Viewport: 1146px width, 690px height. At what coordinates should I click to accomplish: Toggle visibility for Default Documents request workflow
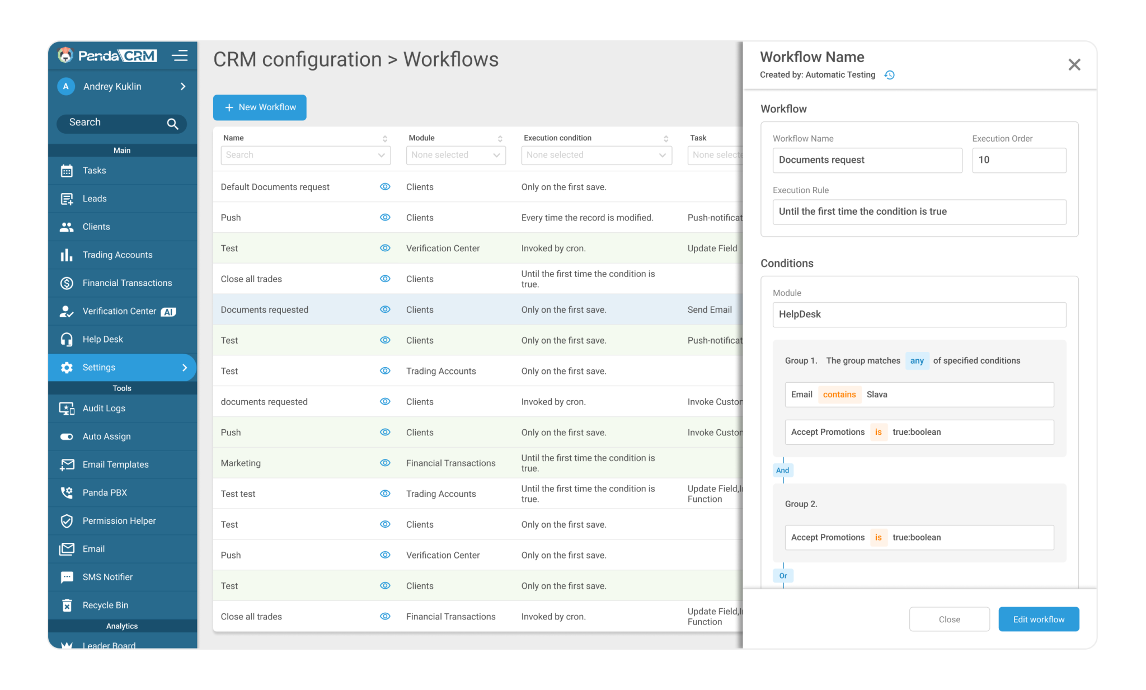tap(385, 187)
